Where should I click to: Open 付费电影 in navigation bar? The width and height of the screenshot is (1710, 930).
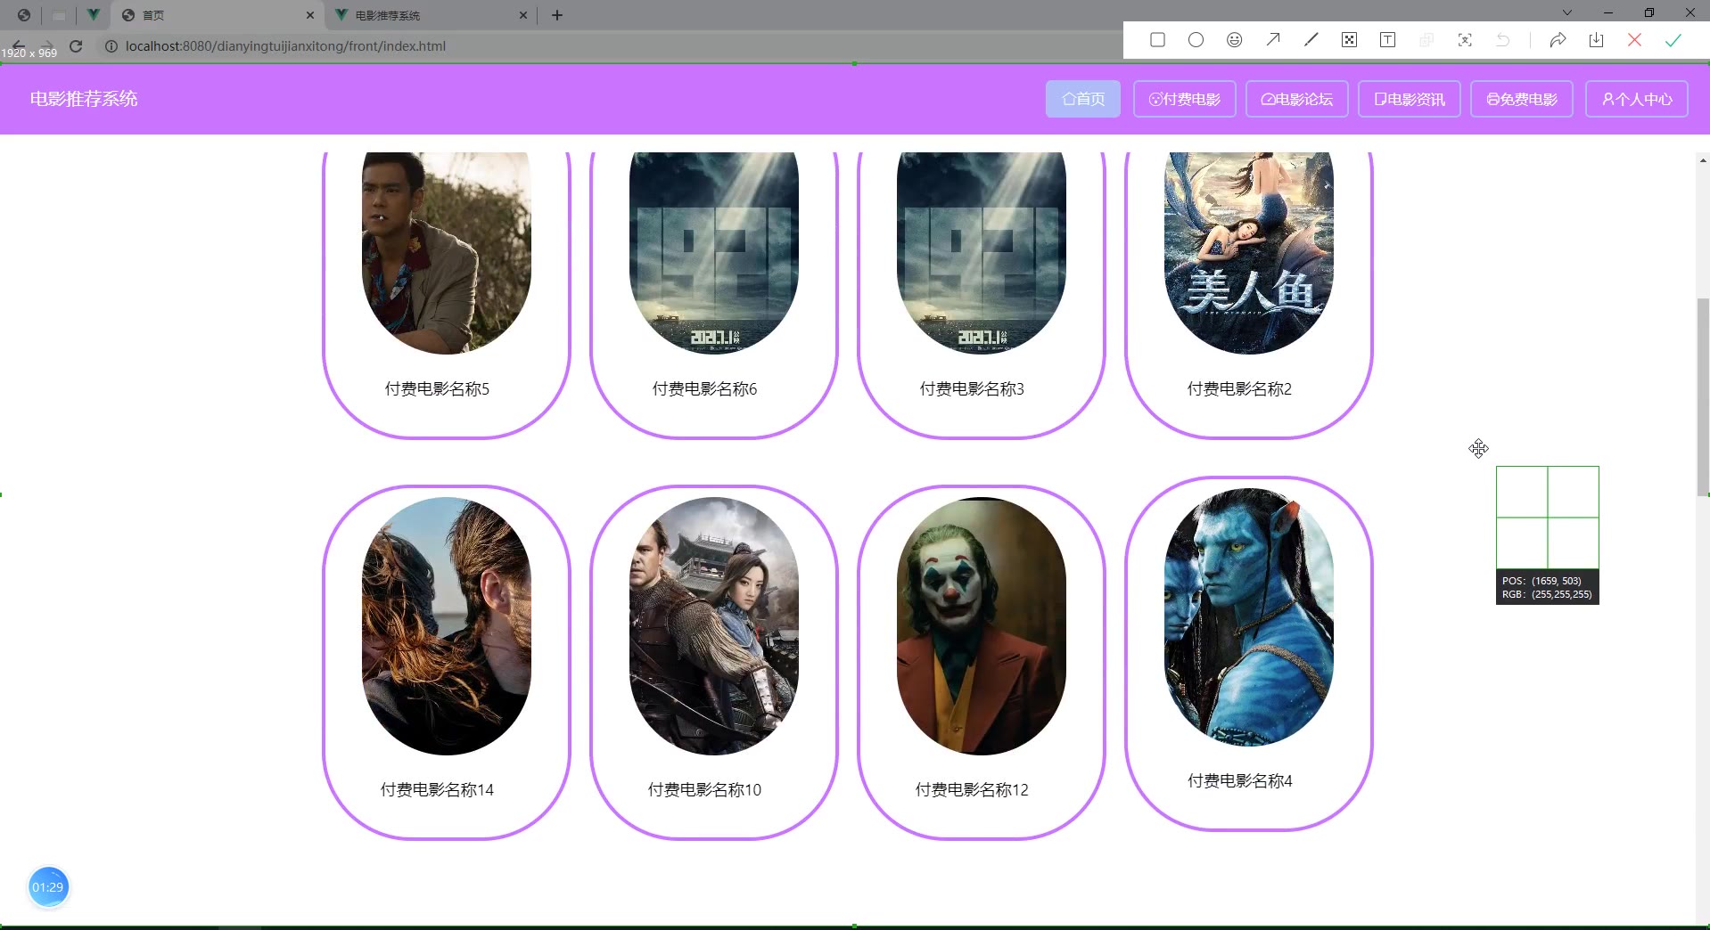point(1185,99)
